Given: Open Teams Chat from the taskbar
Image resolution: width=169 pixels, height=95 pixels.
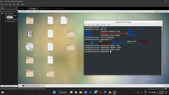Looking at the screenshot, I should [x=76, y=92].
